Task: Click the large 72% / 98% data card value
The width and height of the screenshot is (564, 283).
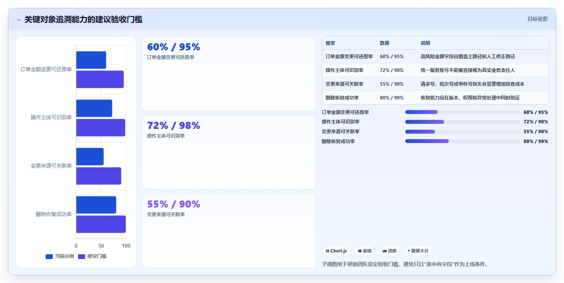Action: pyautogui.click(x=174, y=125)
